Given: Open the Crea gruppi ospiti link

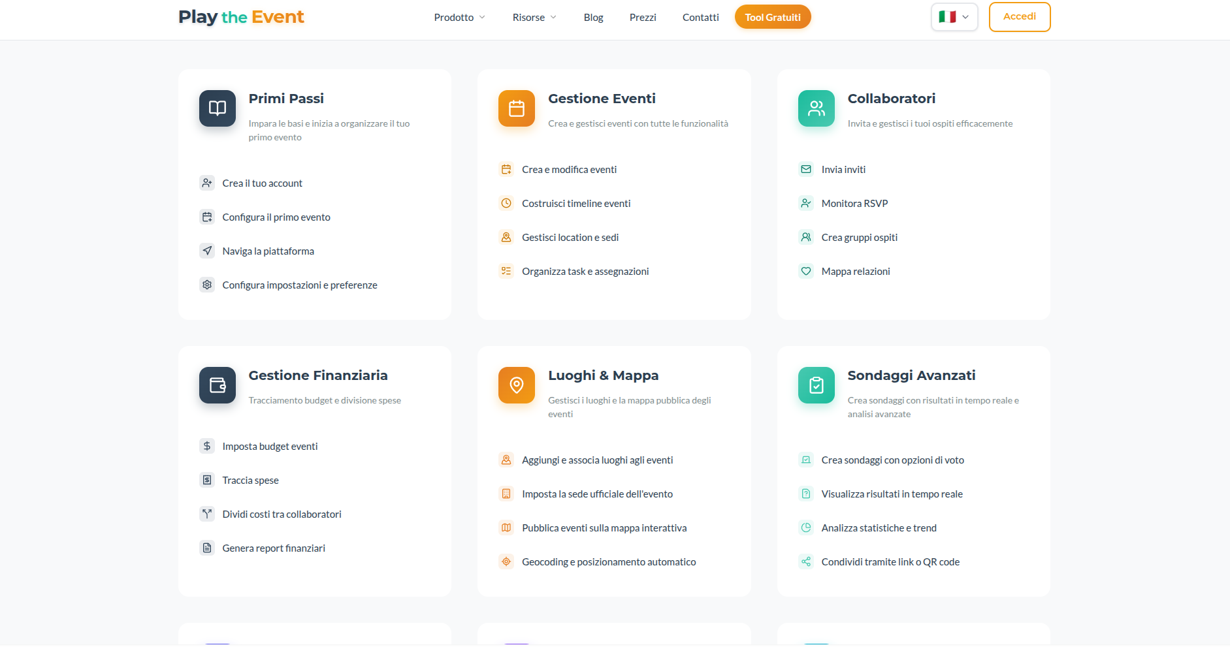Looking at the screenshot, I should (860, 238).
